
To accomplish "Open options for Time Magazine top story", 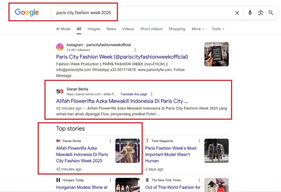I will [x=199, y=141].
